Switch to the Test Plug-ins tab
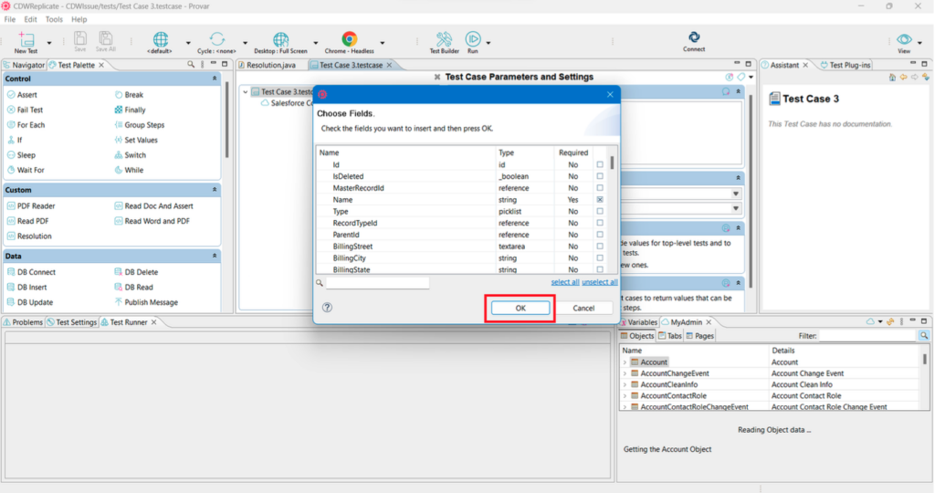 pyautogui.click(x=846, y=65)
